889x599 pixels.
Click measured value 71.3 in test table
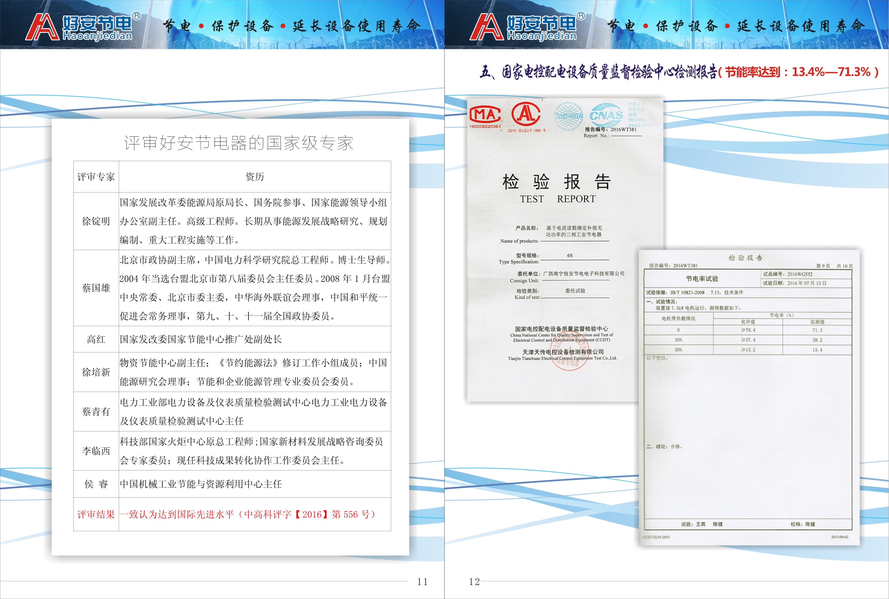click(817, 330)
